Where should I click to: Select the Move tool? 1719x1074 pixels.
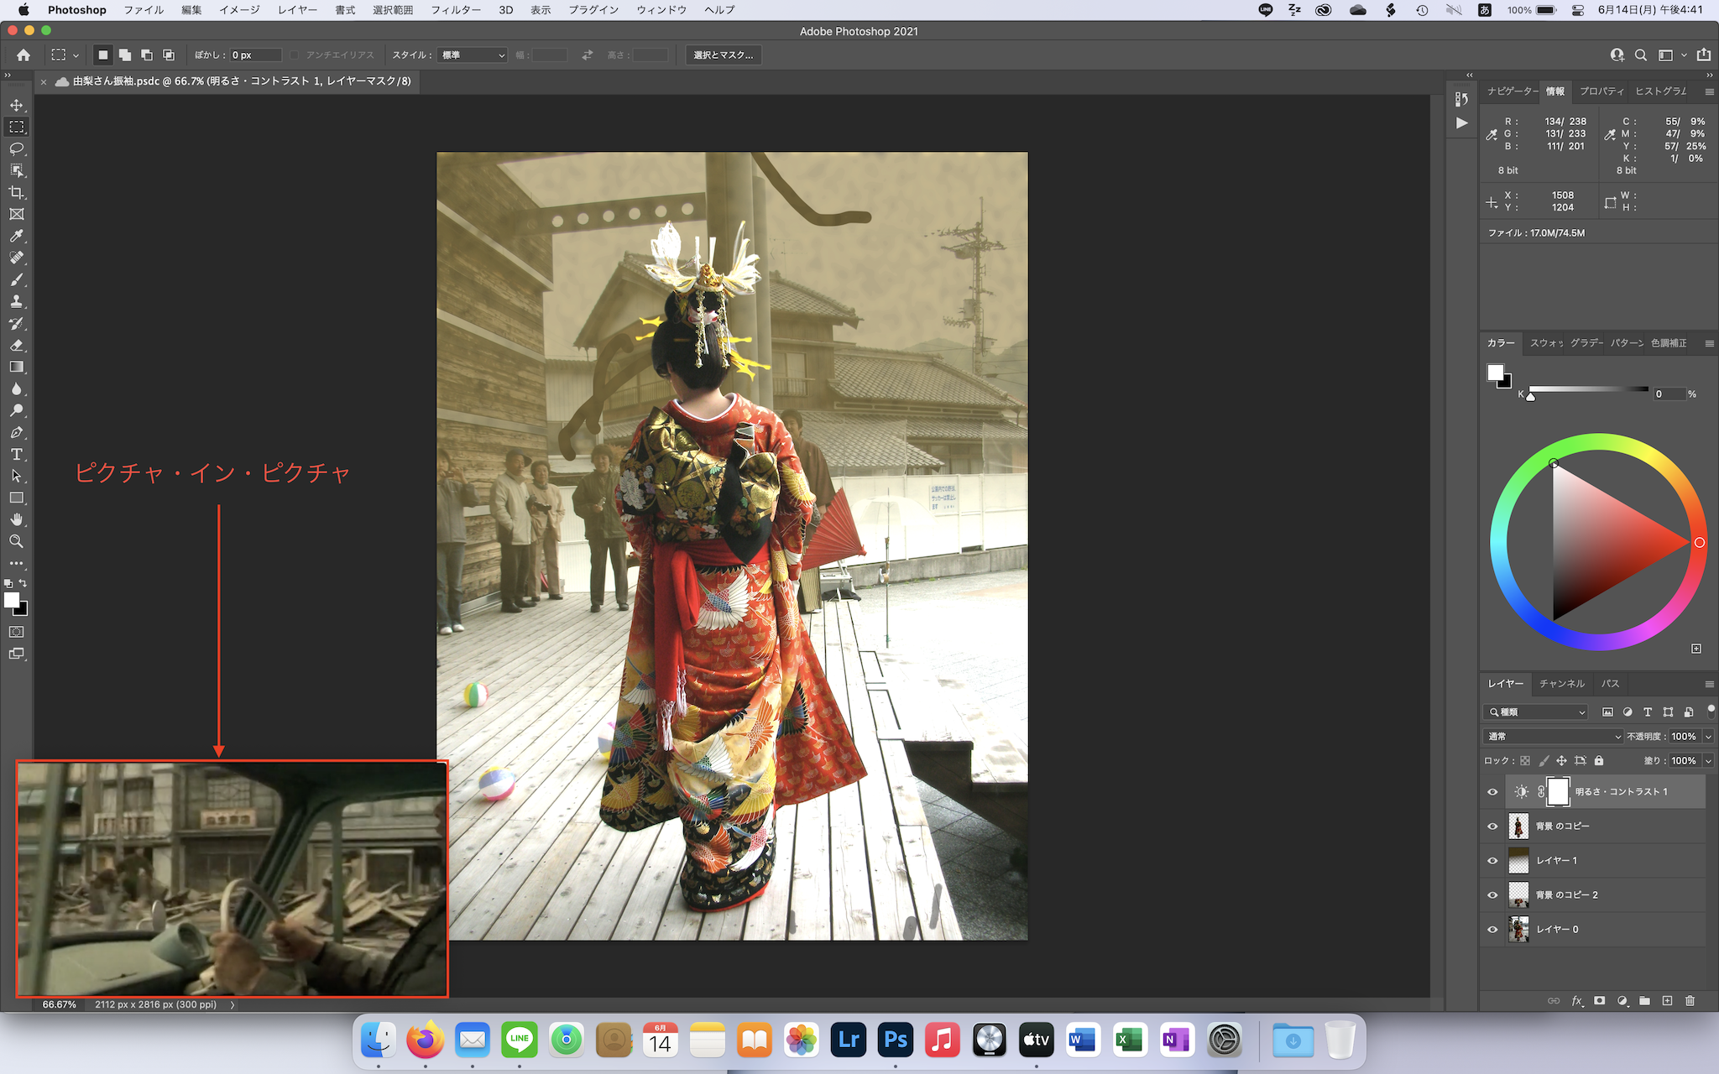click(16, 105)
